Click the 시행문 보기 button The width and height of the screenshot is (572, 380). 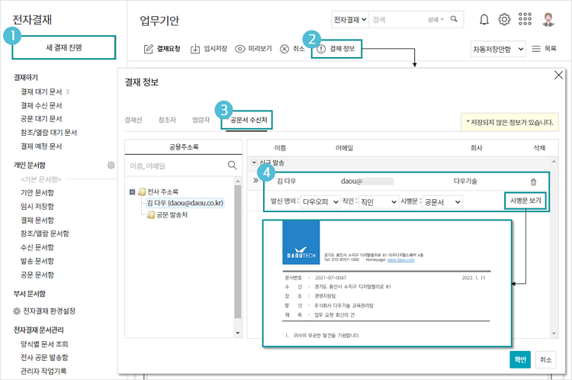(525, 201)
